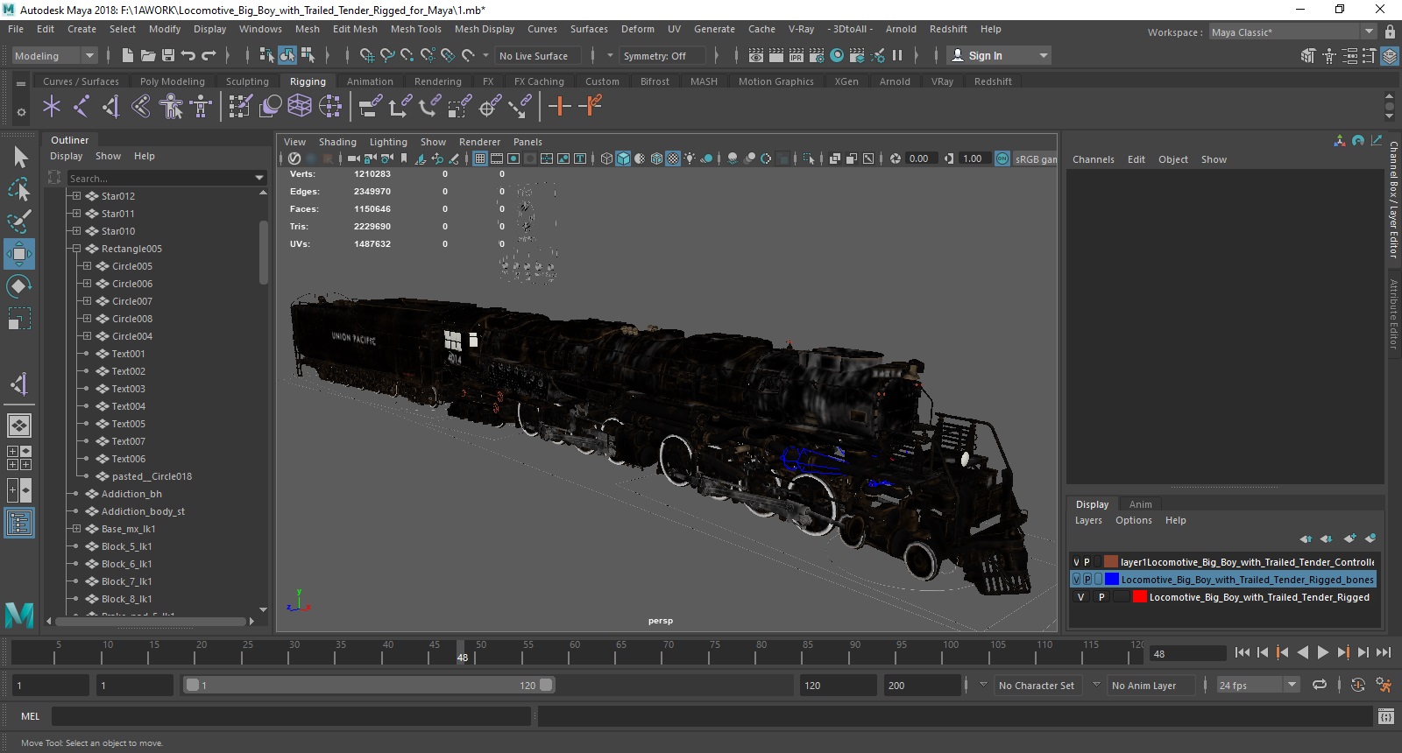Activate the Lasso Select tool
Screen dimensions: 1402x753
19,189
